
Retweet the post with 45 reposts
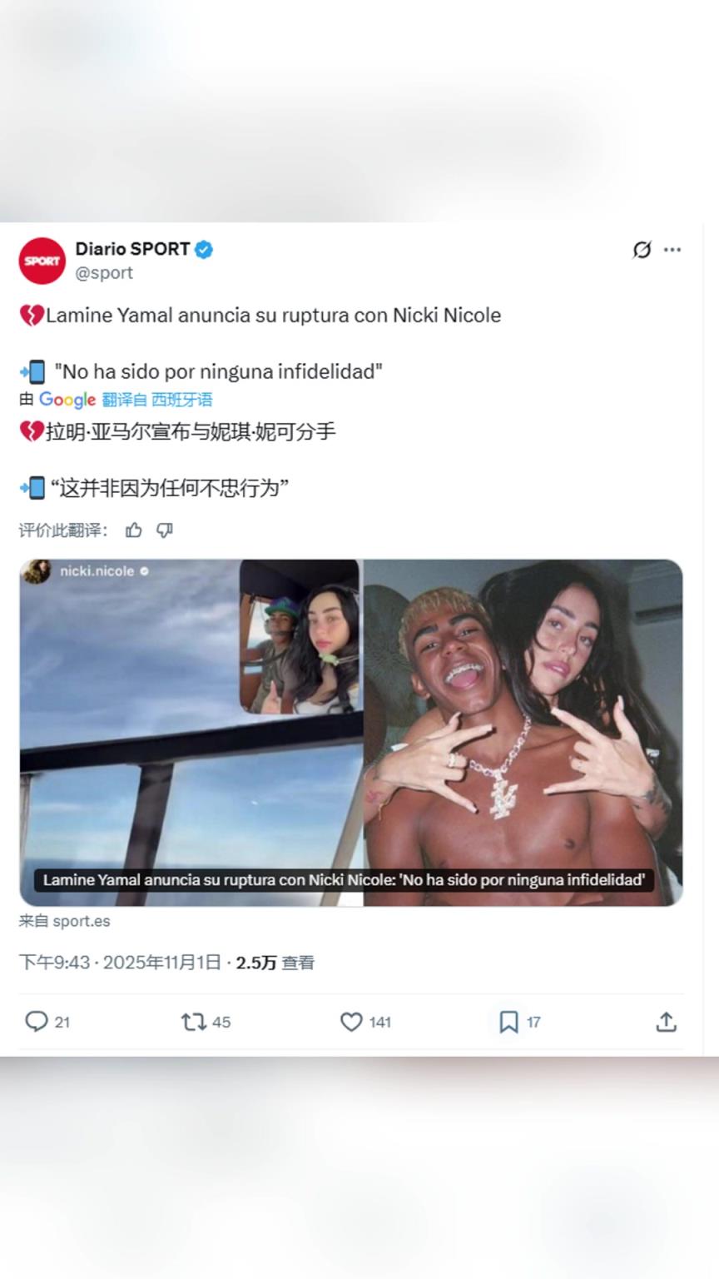[194, 1022]
